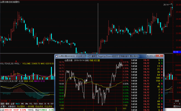Viewport: 181px width, 111px height.
Task: Select the OBV indicator tab
Action: point(52,104)
